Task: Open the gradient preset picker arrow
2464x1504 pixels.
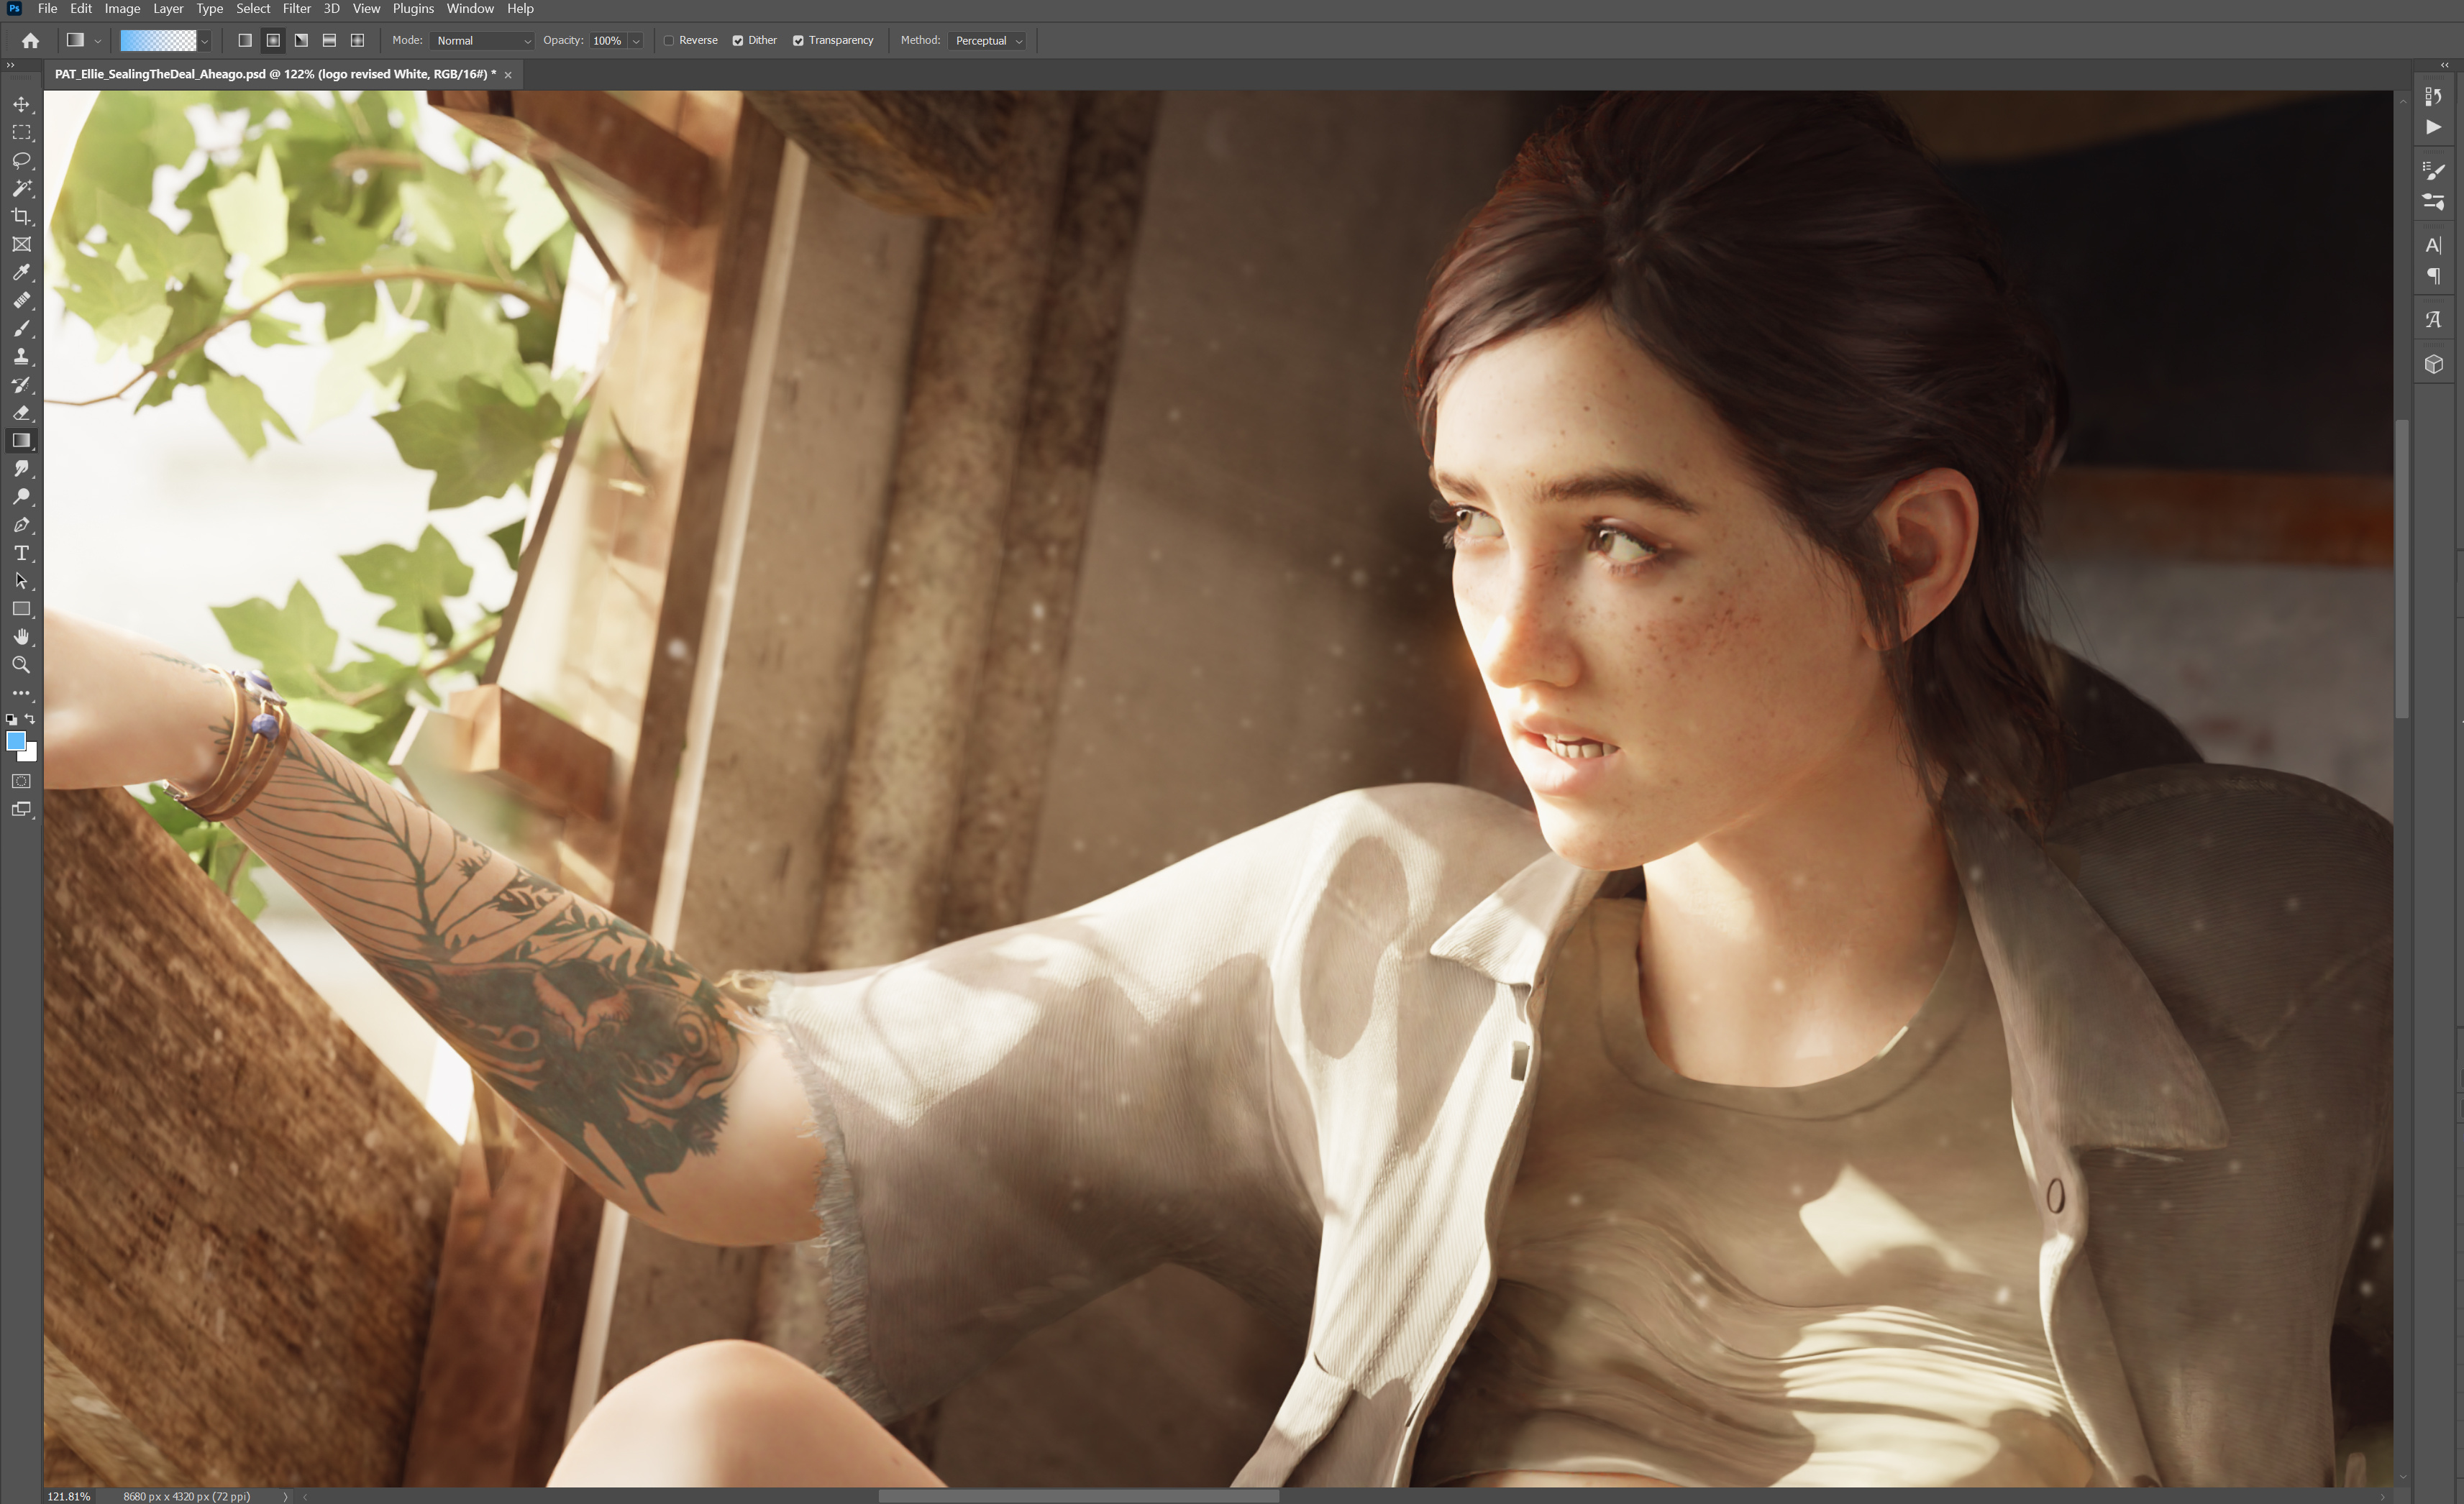Action: click(x=204, y=41)
